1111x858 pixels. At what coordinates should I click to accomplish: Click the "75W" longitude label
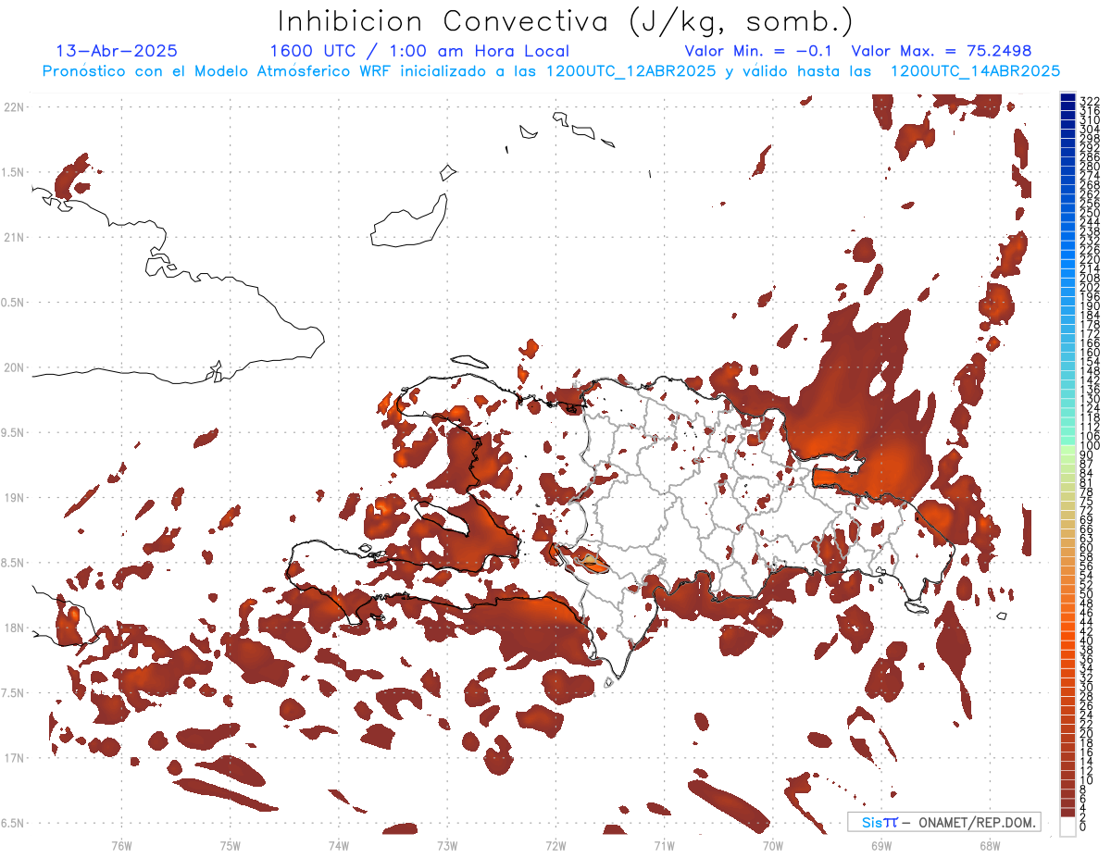click(231, 845)
